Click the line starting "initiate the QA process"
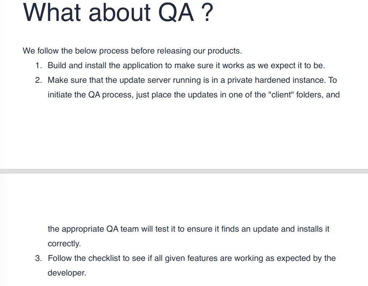Image resolution: width=368 pixels, height=286 pixels. click(193, 95)
